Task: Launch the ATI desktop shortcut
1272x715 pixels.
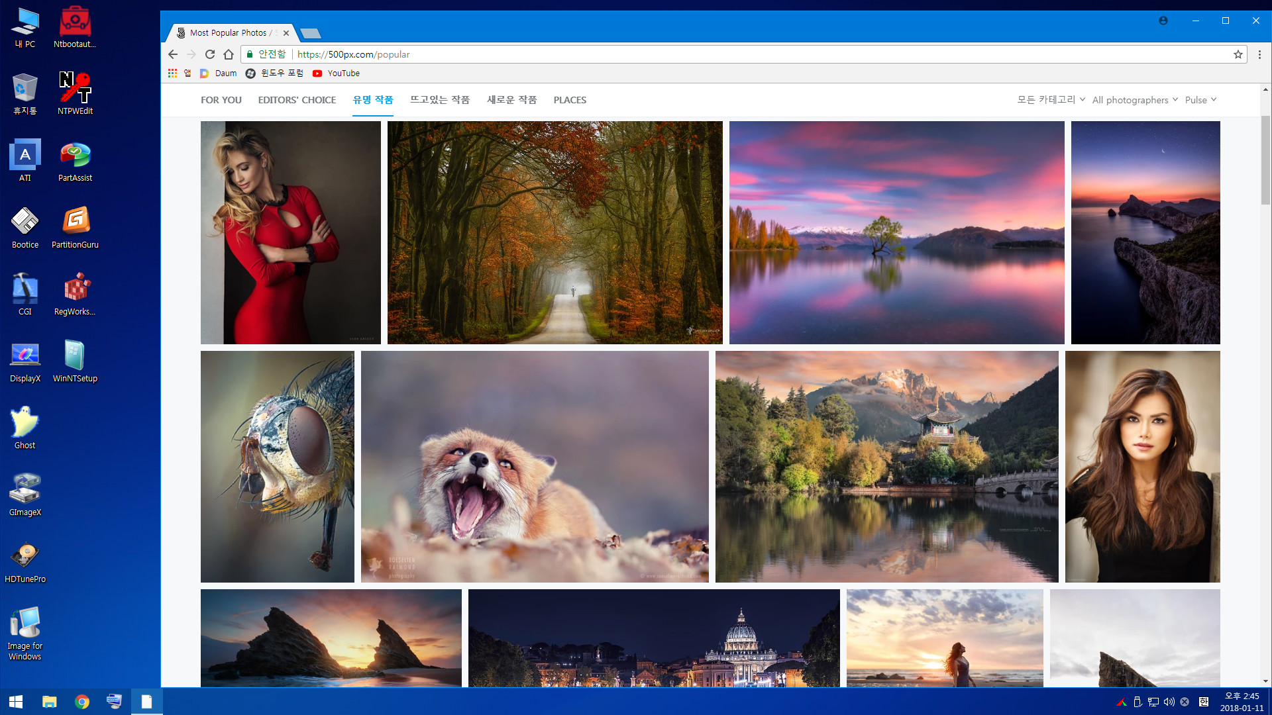Action: click(x=25, y=161)
